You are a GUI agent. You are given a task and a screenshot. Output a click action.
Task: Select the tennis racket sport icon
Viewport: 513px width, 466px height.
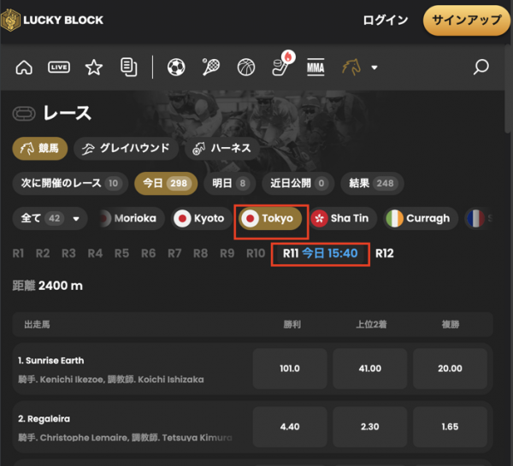211,68
